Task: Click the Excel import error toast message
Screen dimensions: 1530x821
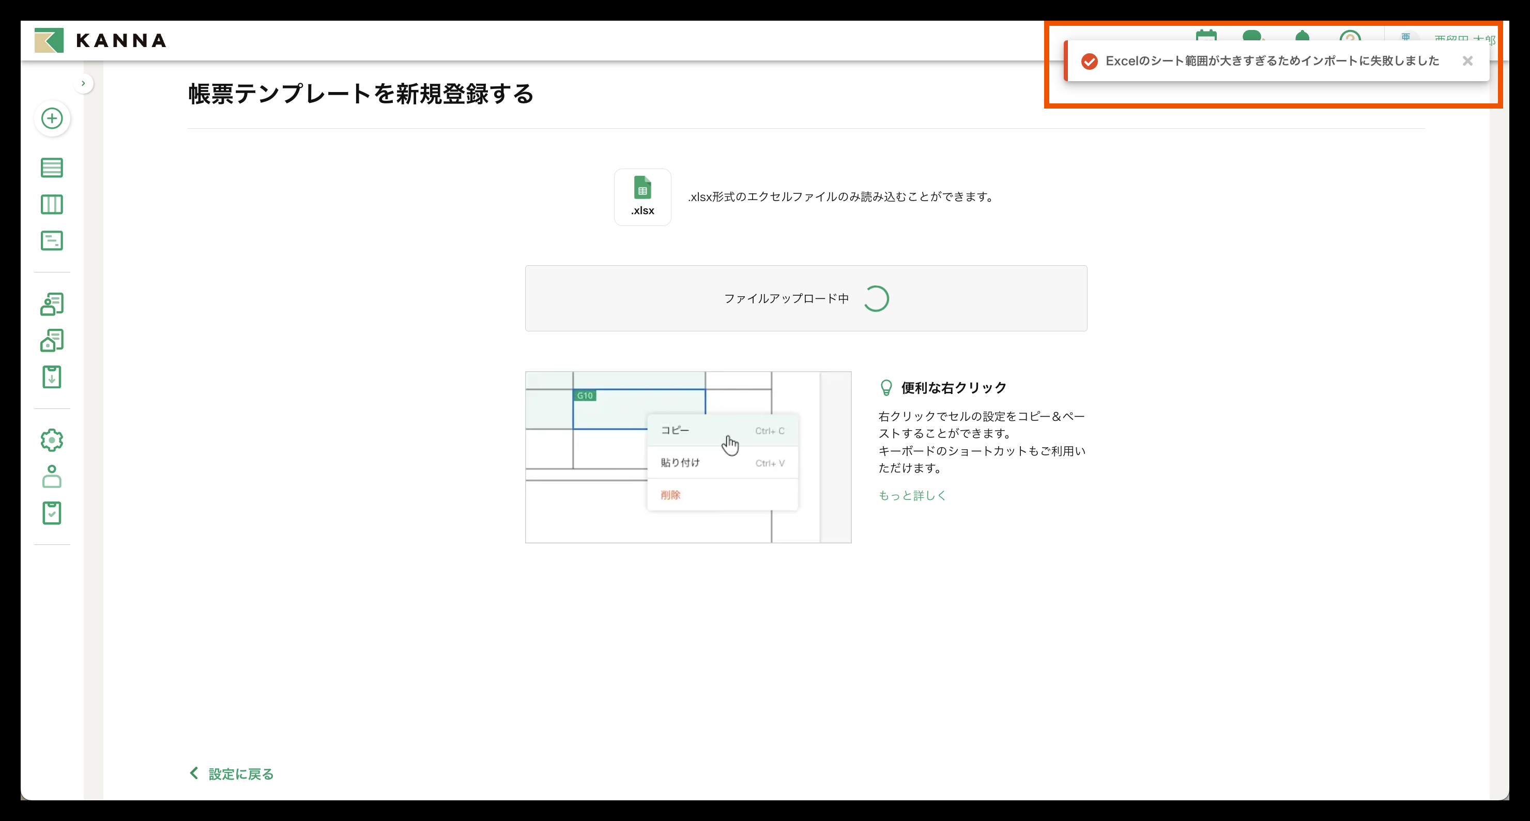Action: tap(1271, 60)
